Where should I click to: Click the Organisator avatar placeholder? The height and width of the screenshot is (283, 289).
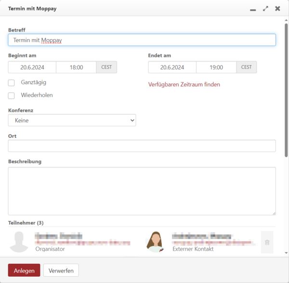(x=19, y=242)
